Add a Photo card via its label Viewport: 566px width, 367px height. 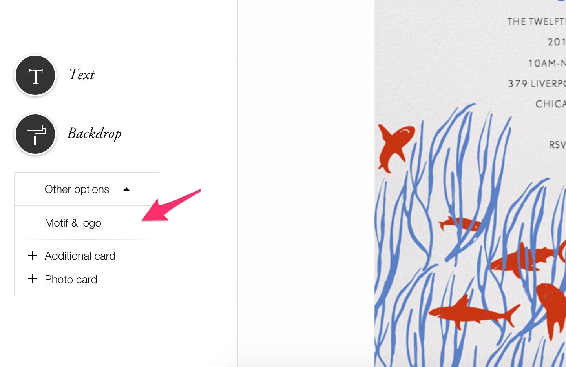point(71,280)
